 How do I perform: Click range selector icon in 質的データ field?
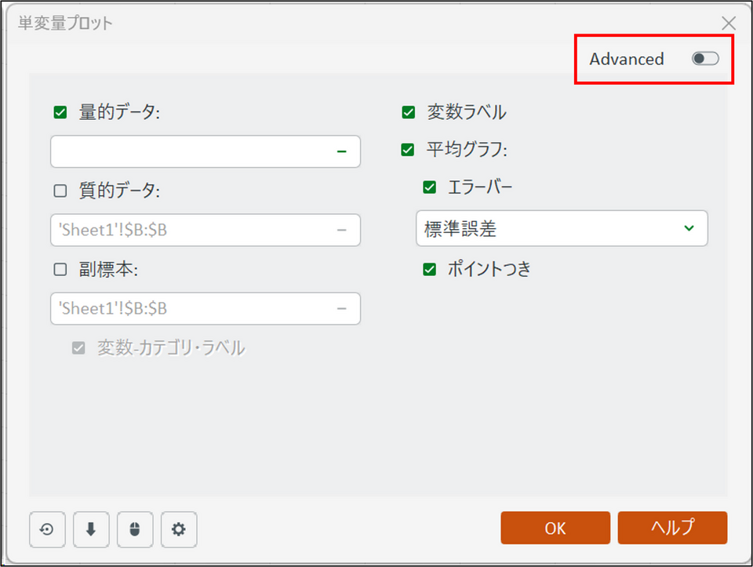(x=341, y=230)
